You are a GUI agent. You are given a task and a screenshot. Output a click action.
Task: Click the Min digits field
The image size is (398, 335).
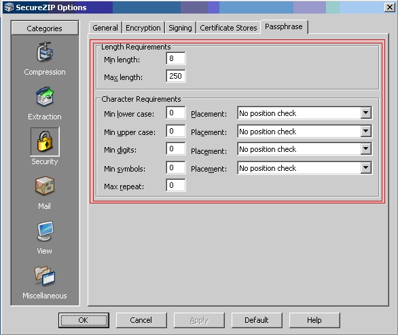pos(176,149)
